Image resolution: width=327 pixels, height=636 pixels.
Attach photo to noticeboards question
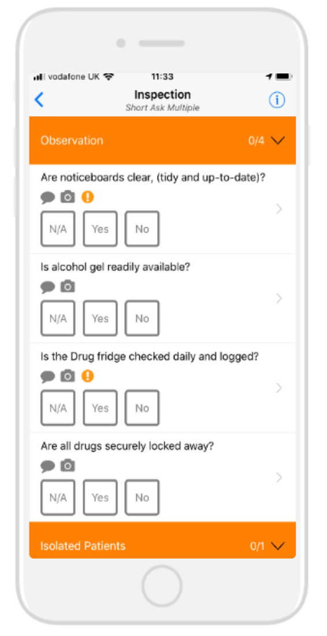click(68, 198)
